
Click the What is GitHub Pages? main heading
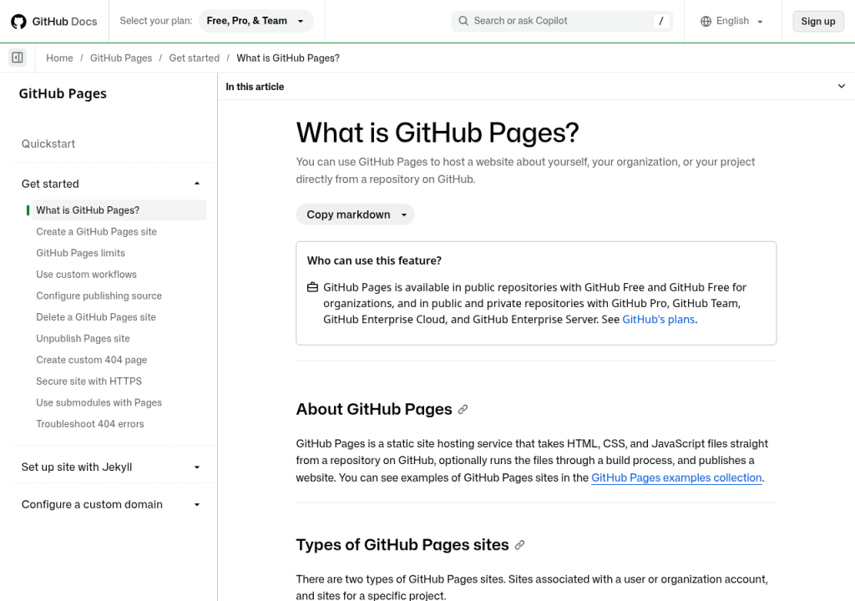pyautogui.click(x=438, y=133)
